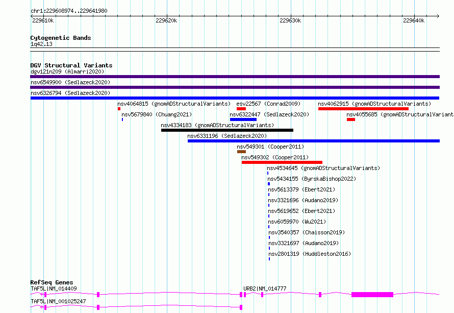Open TAF5L|NM_001025247 gene label

[x=58, y=301]
